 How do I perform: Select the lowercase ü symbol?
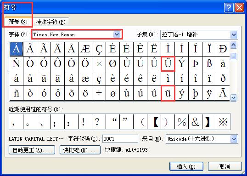[x=168, y=93]
